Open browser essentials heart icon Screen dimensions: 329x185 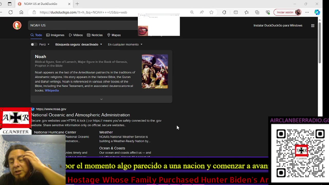(x=268, y=12)
